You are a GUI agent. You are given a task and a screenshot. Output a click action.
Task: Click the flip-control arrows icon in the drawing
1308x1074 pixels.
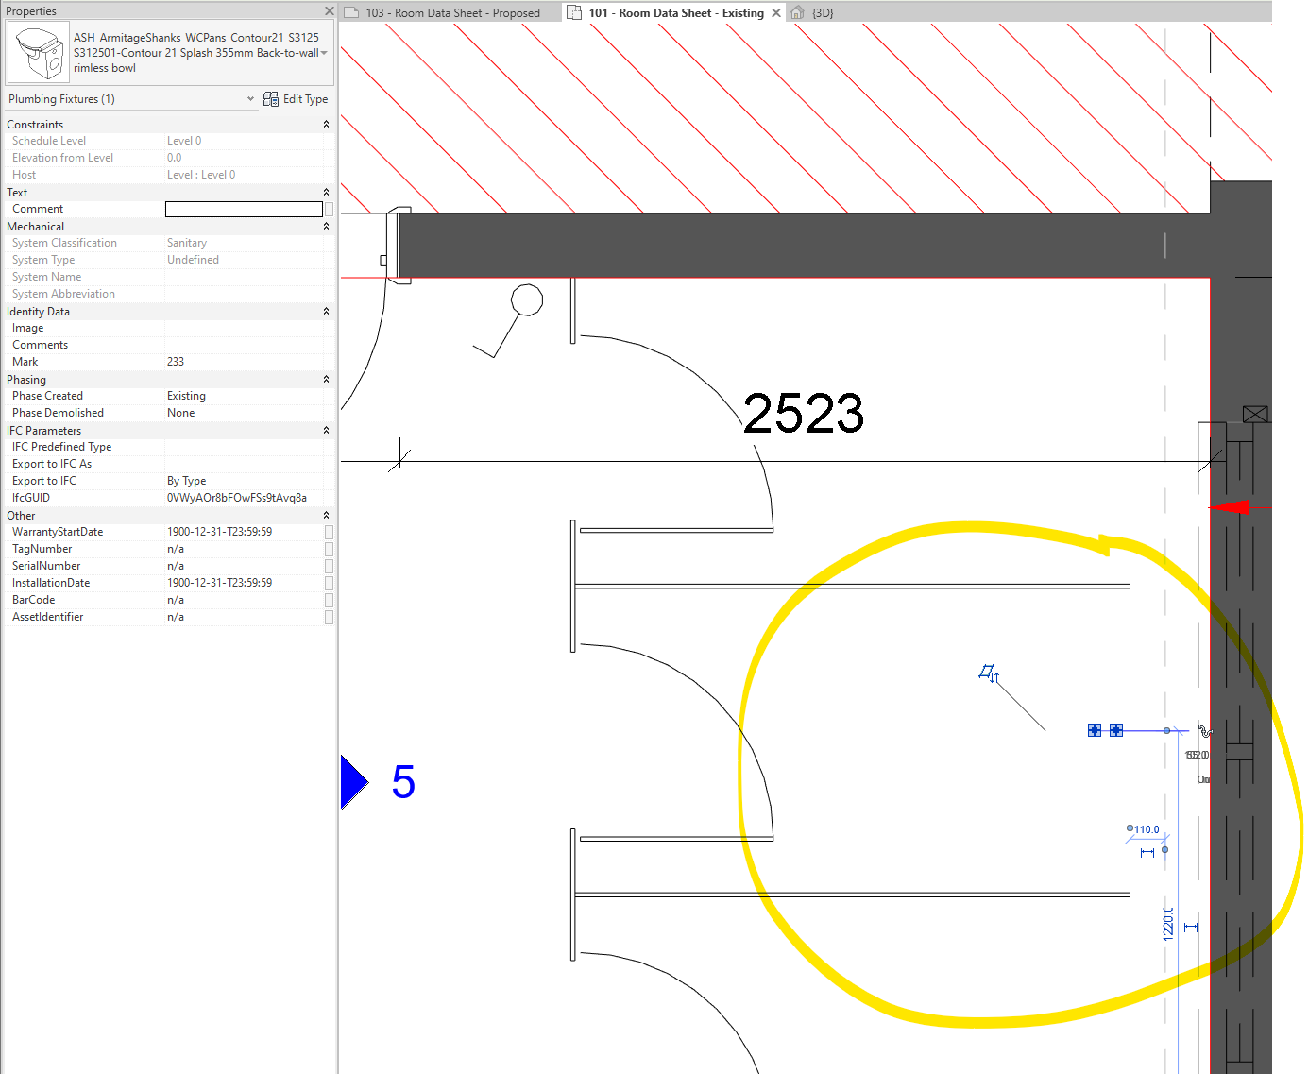point(988,673)
